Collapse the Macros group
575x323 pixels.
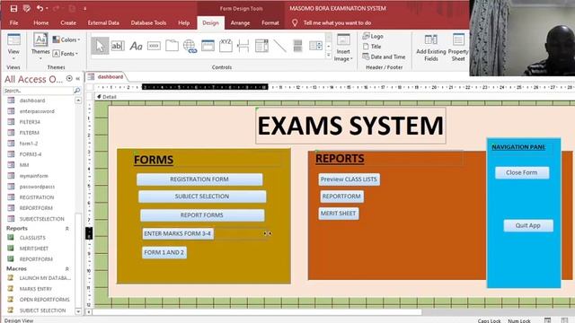67,269
